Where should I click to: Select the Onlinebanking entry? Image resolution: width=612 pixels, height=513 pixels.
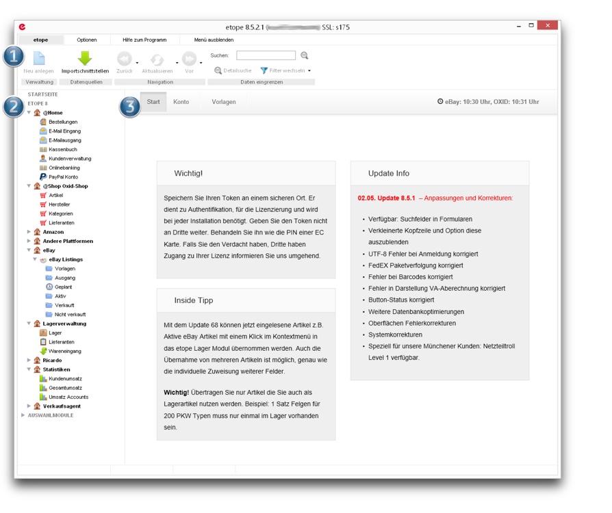click(64, 168)
